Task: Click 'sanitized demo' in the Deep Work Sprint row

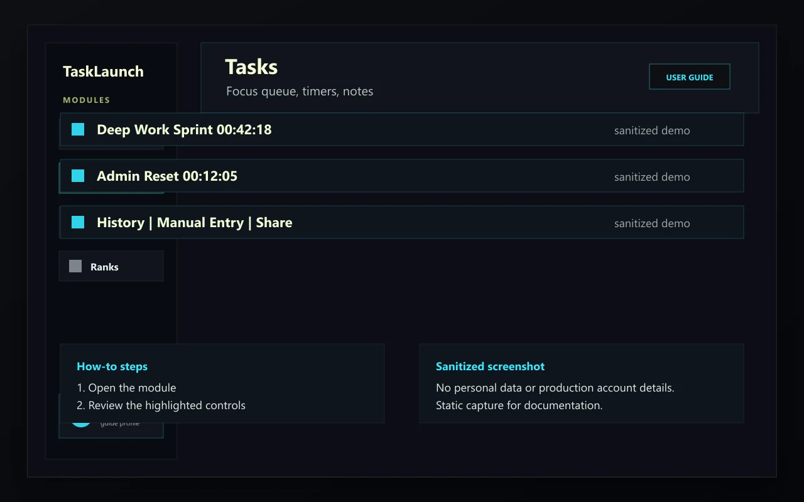Action: click(652, 131)
